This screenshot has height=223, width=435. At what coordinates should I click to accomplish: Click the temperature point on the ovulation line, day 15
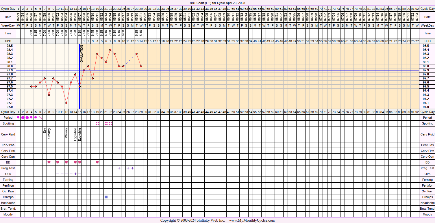(79, 86)
